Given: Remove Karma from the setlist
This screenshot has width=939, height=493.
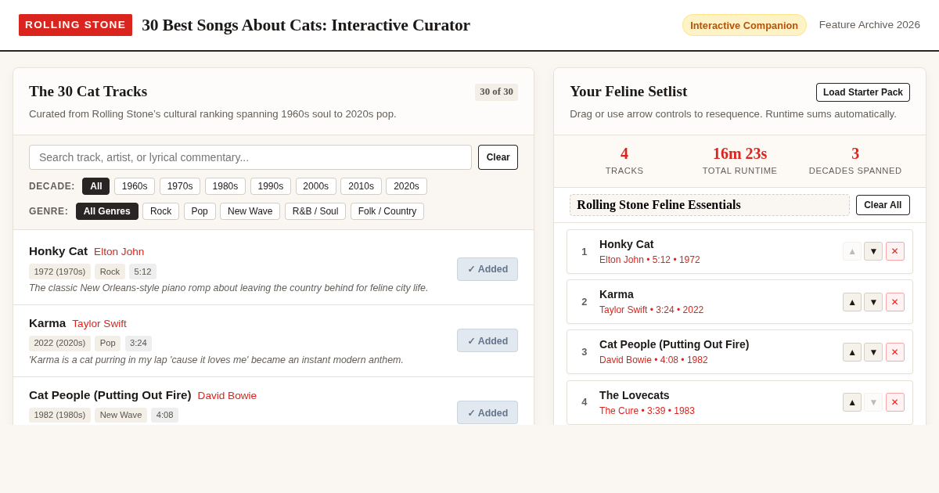Looking at the screenshot, I should coord(895,302).
